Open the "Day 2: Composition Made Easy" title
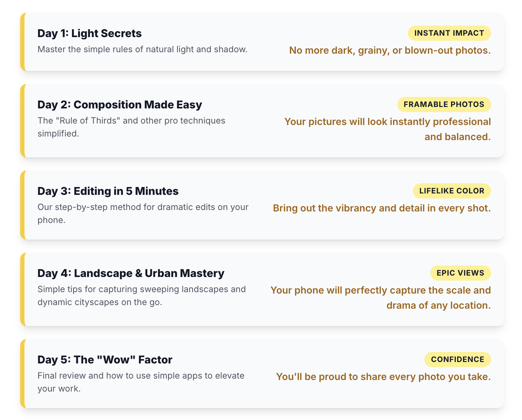This screenshot has height=420, width=522. coord(120,105)
